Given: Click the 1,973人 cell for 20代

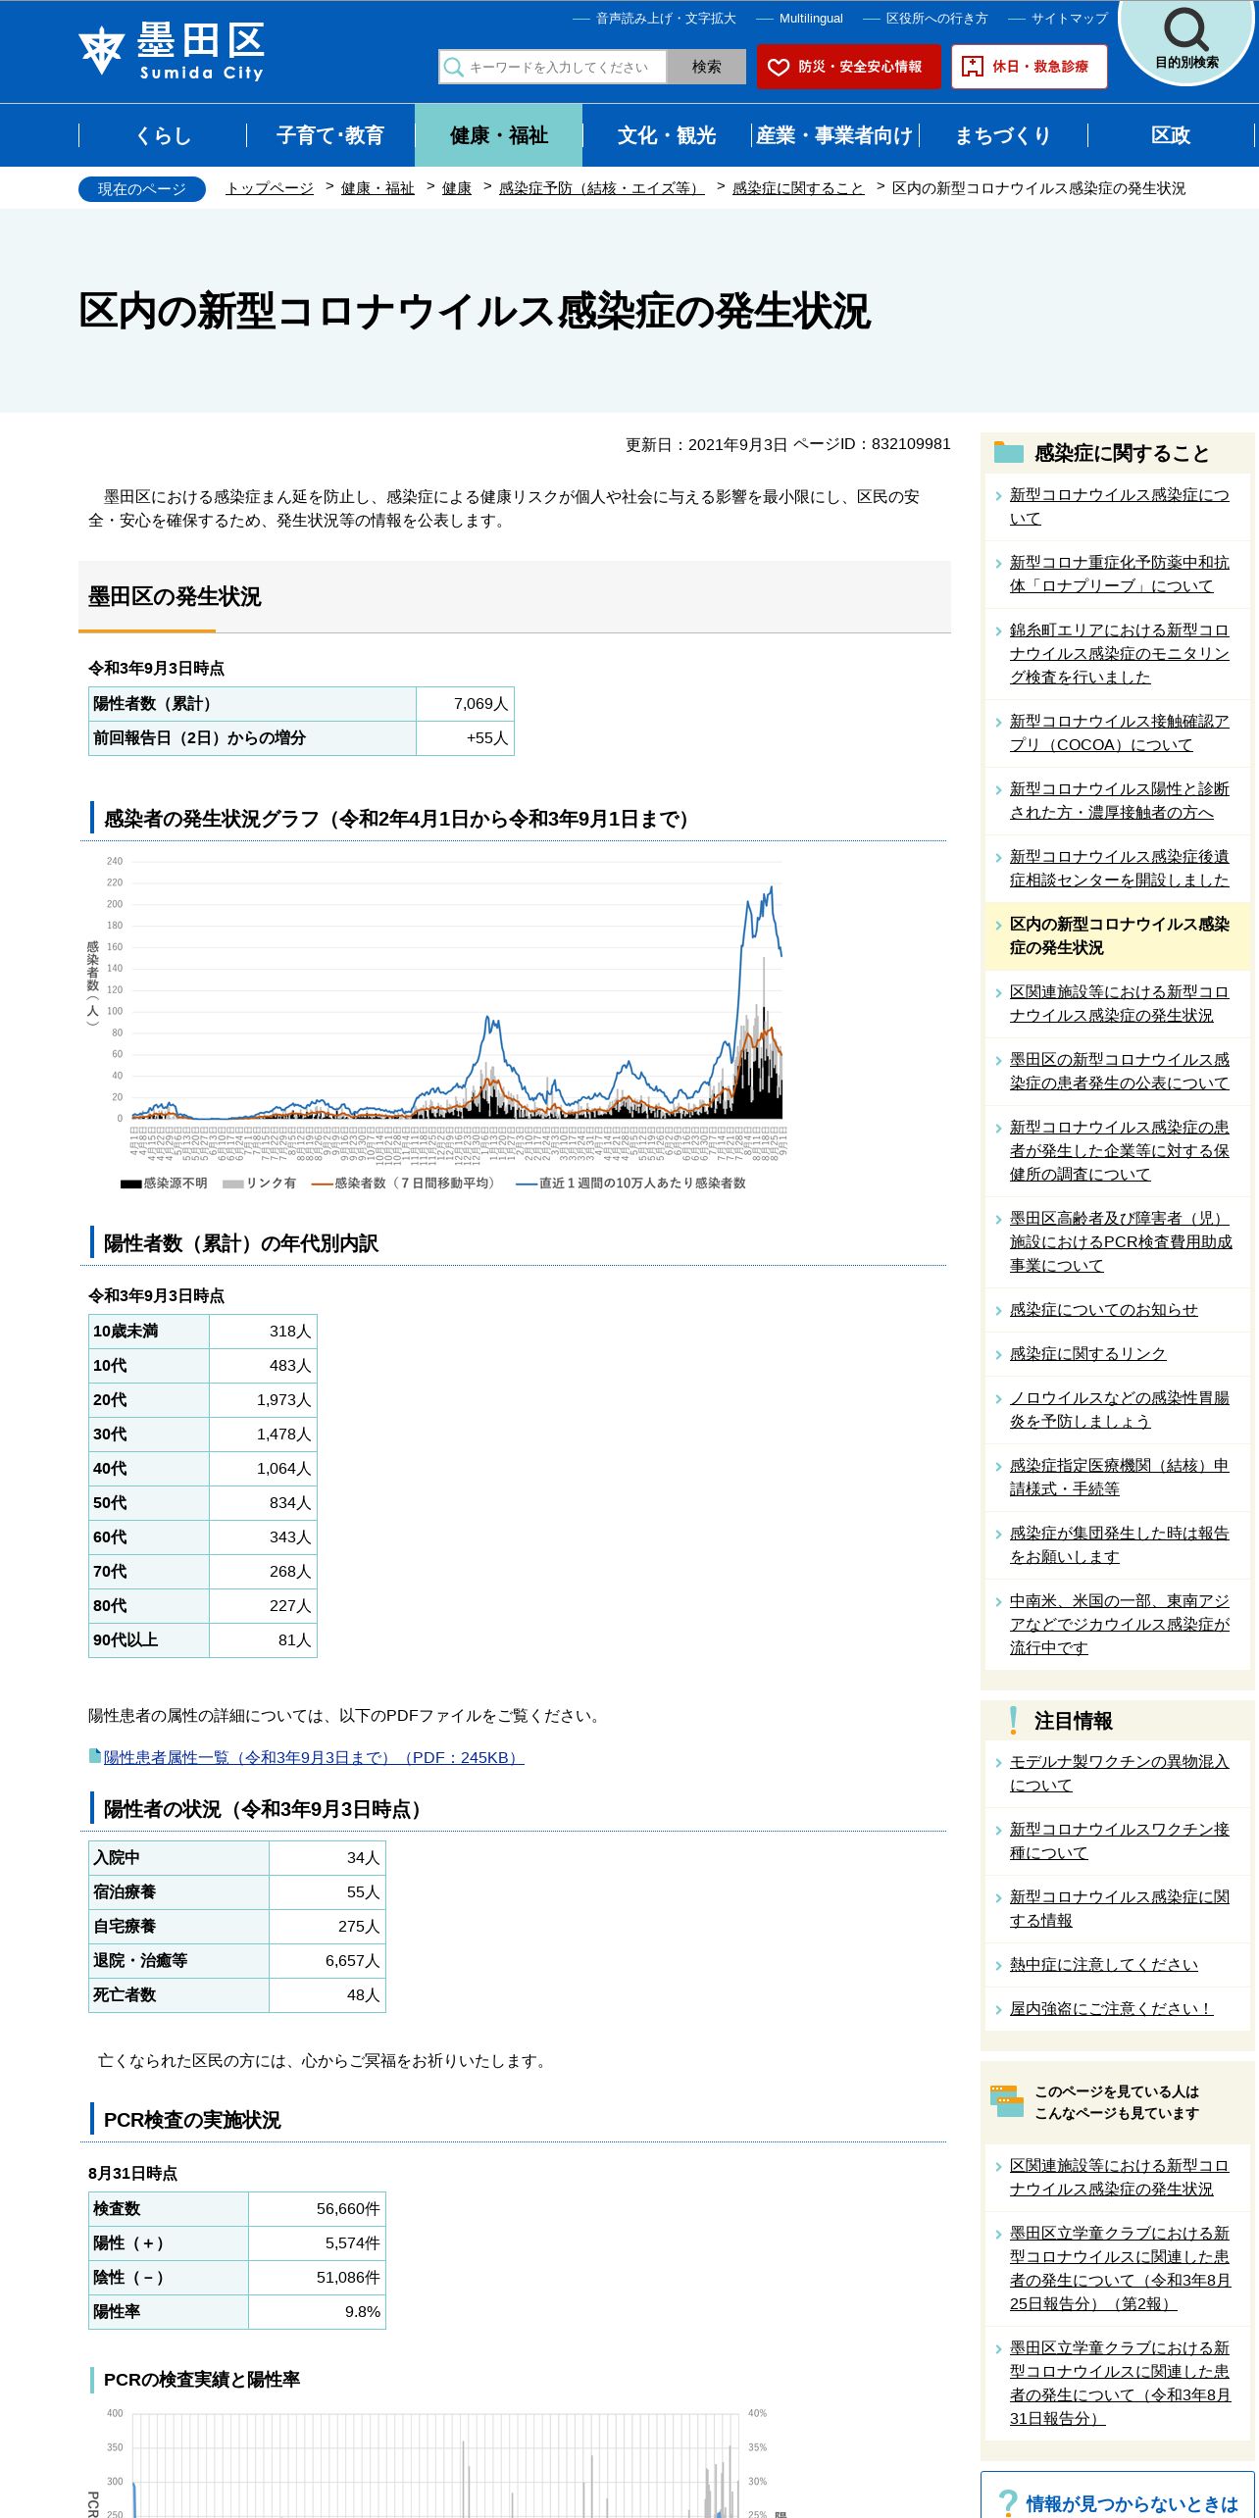Looking at the screenshot, I should click(263, 1399).
